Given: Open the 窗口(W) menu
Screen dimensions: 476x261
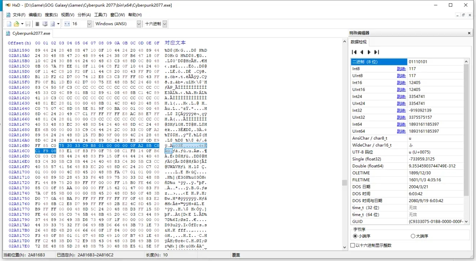Looking at the screenshot, I should (118, 15).
